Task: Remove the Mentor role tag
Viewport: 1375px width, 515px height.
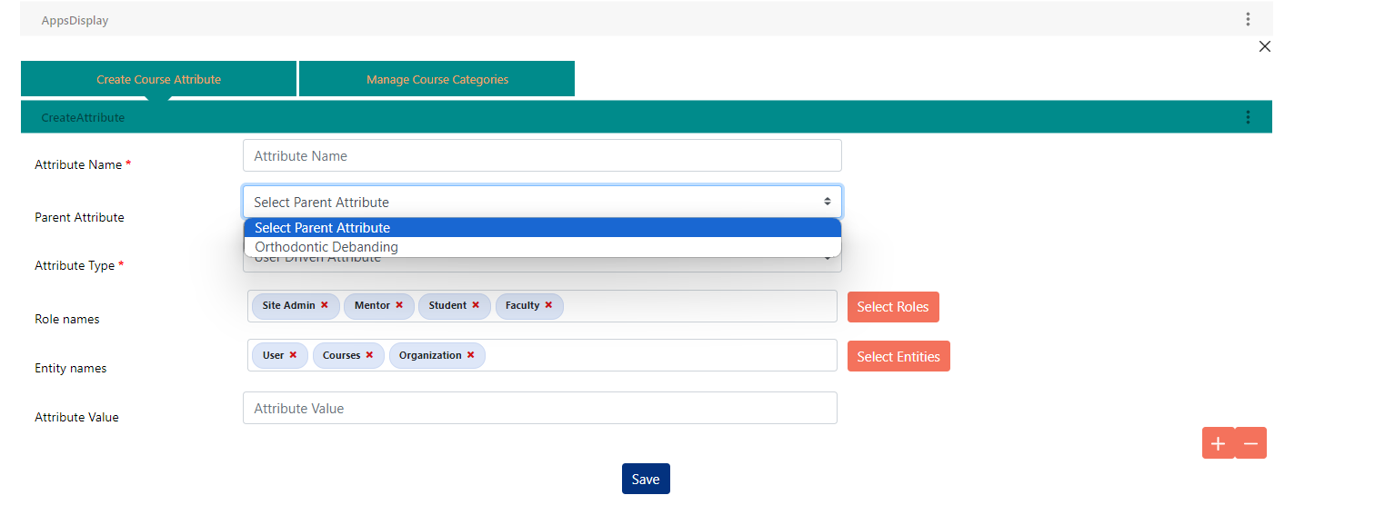Action: pos(399,306)
